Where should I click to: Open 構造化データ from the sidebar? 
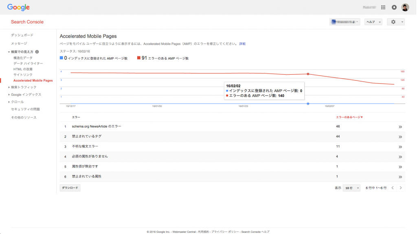coord(23,58)
